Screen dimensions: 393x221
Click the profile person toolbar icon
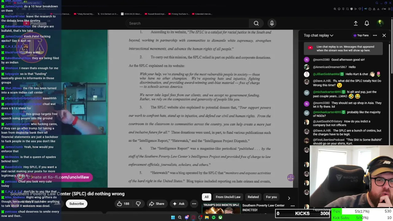[374, 9]
